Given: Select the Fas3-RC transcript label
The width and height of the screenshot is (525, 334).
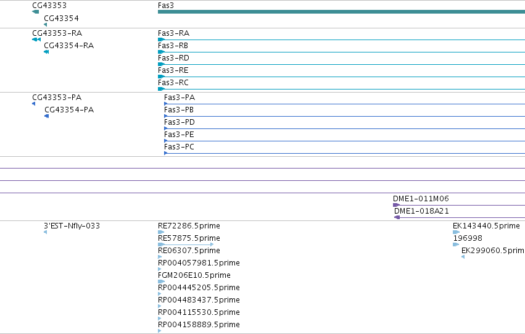Looking at the screenshot, I should [x=173, y=83].
